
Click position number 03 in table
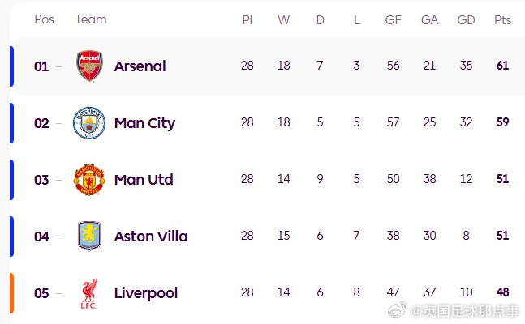pyautogui.click(x=41, y=180)
